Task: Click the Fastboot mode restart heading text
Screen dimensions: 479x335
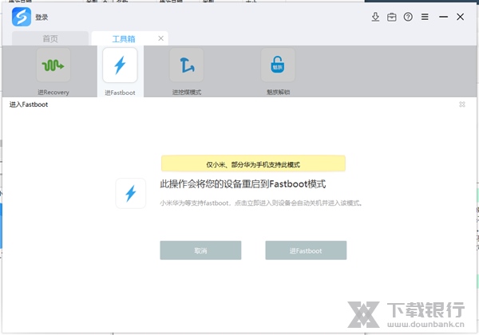Action: pyautogui.click(x=243, y=184)
